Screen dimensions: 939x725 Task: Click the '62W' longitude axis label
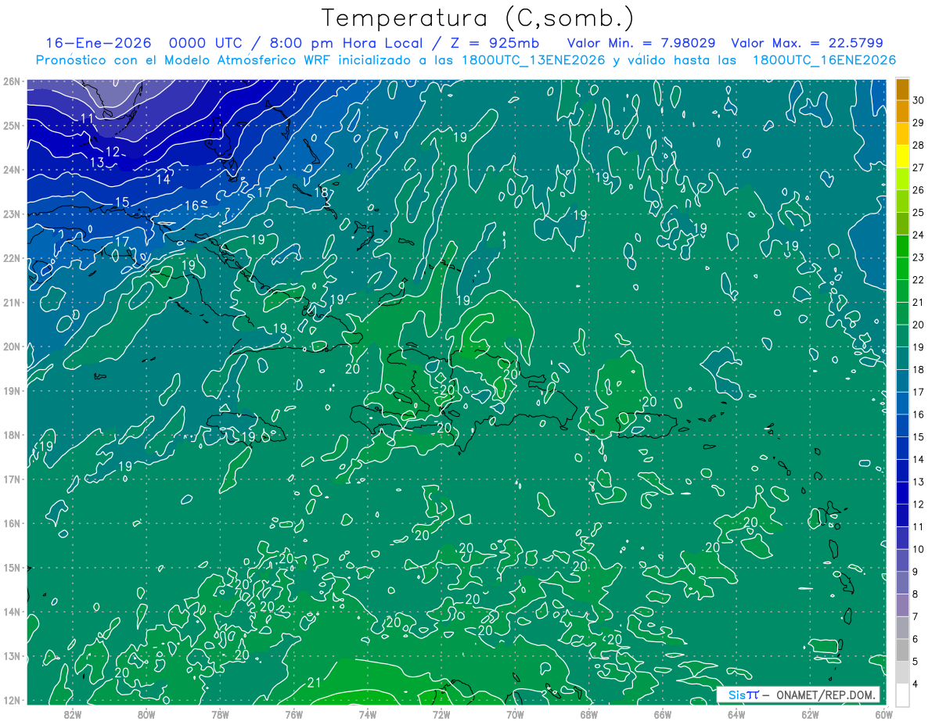click(811, 714)
